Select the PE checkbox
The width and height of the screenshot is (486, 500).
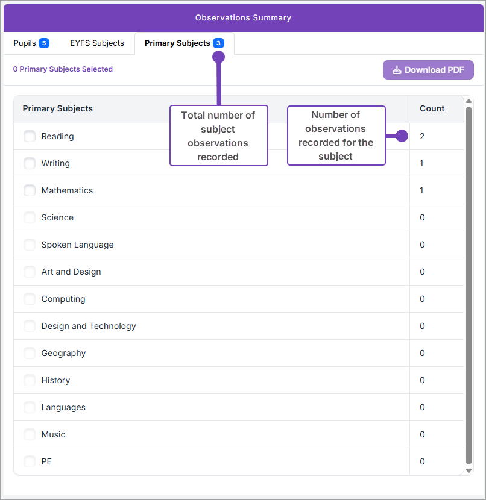(30, 461)
